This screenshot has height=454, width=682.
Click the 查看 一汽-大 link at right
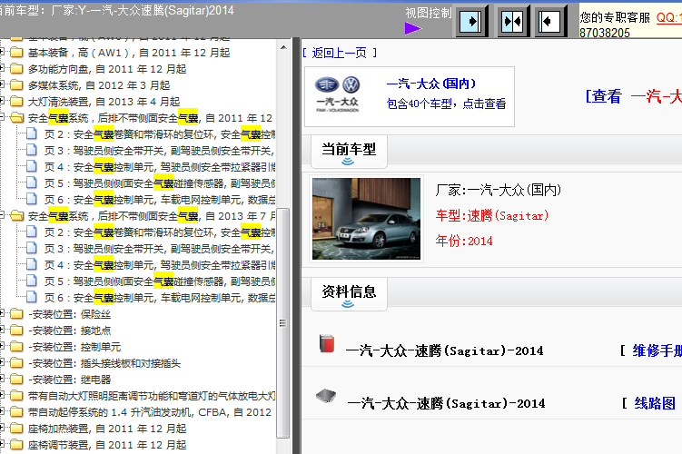point(634,96)
